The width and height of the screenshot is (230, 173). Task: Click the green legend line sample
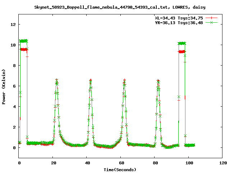click(211, 22)
